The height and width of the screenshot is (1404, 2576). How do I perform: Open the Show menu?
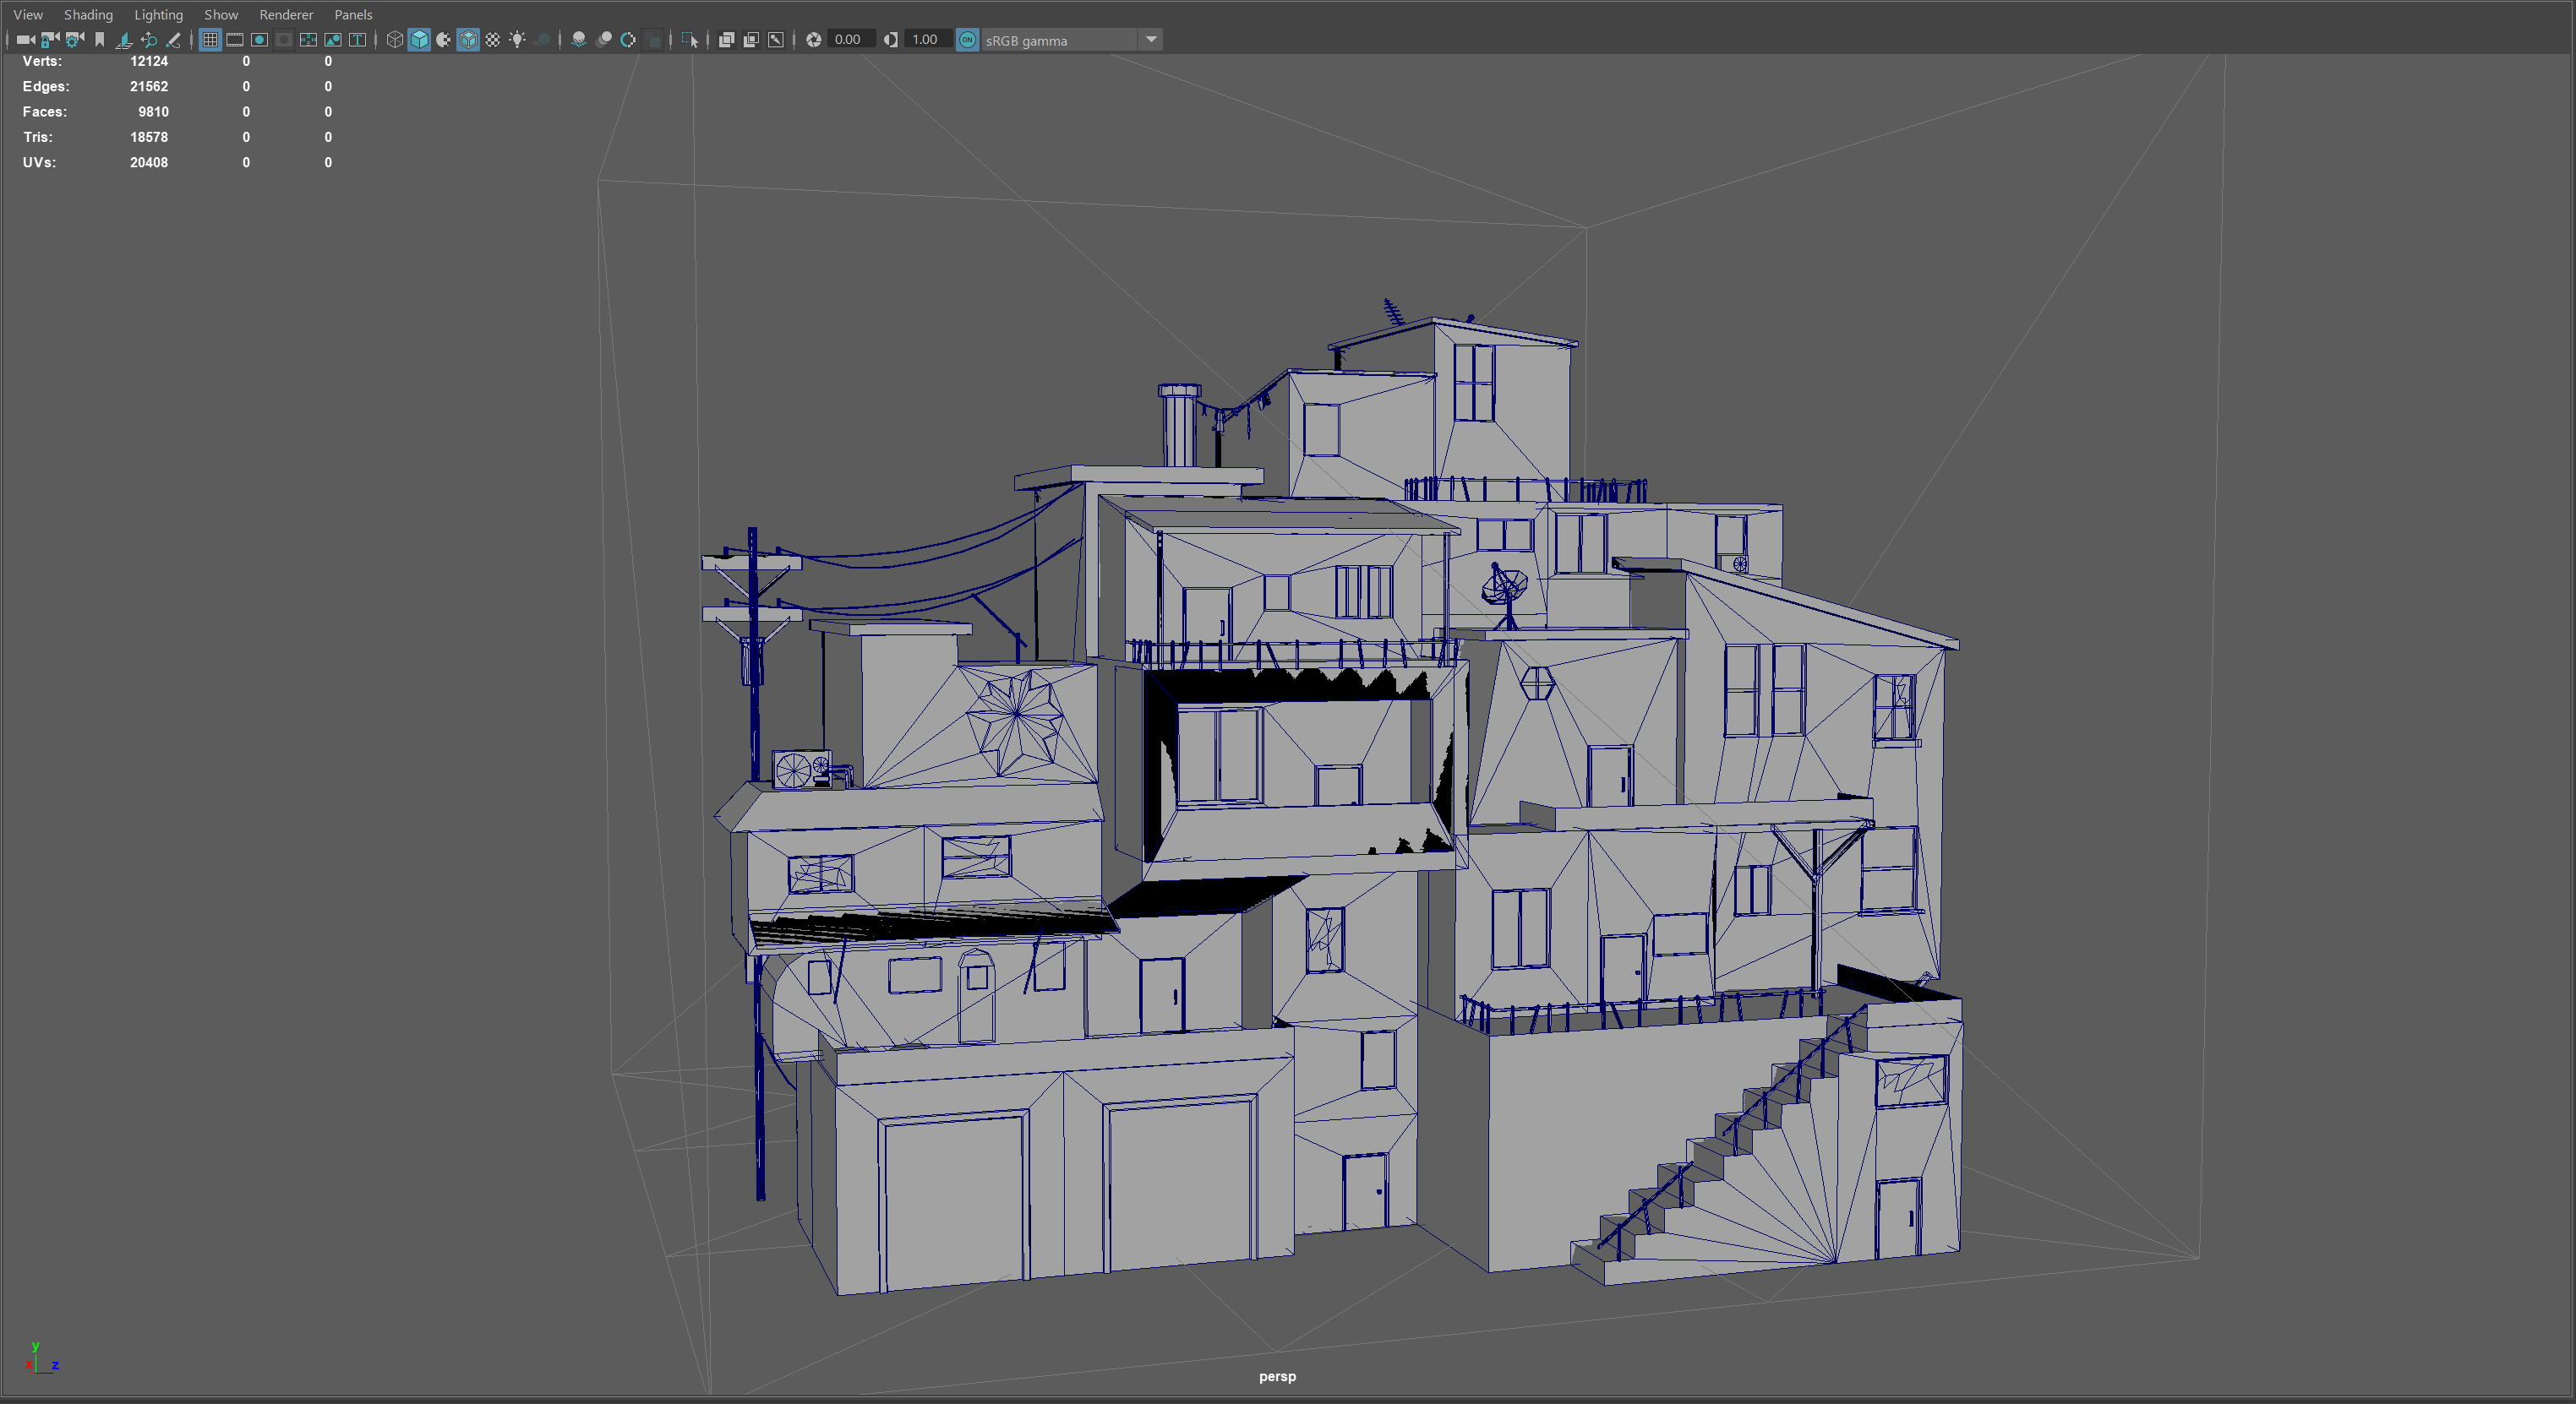[x=221, y=14]
